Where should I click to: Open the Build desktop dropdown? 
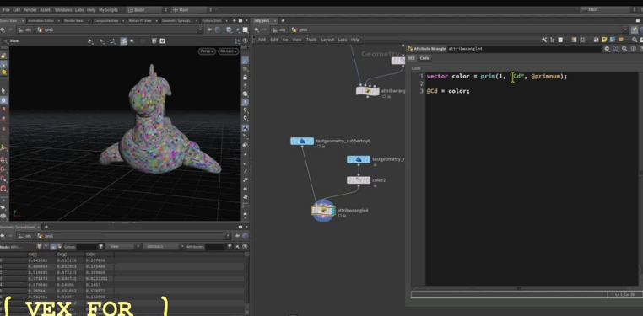[x=148, y=10]
